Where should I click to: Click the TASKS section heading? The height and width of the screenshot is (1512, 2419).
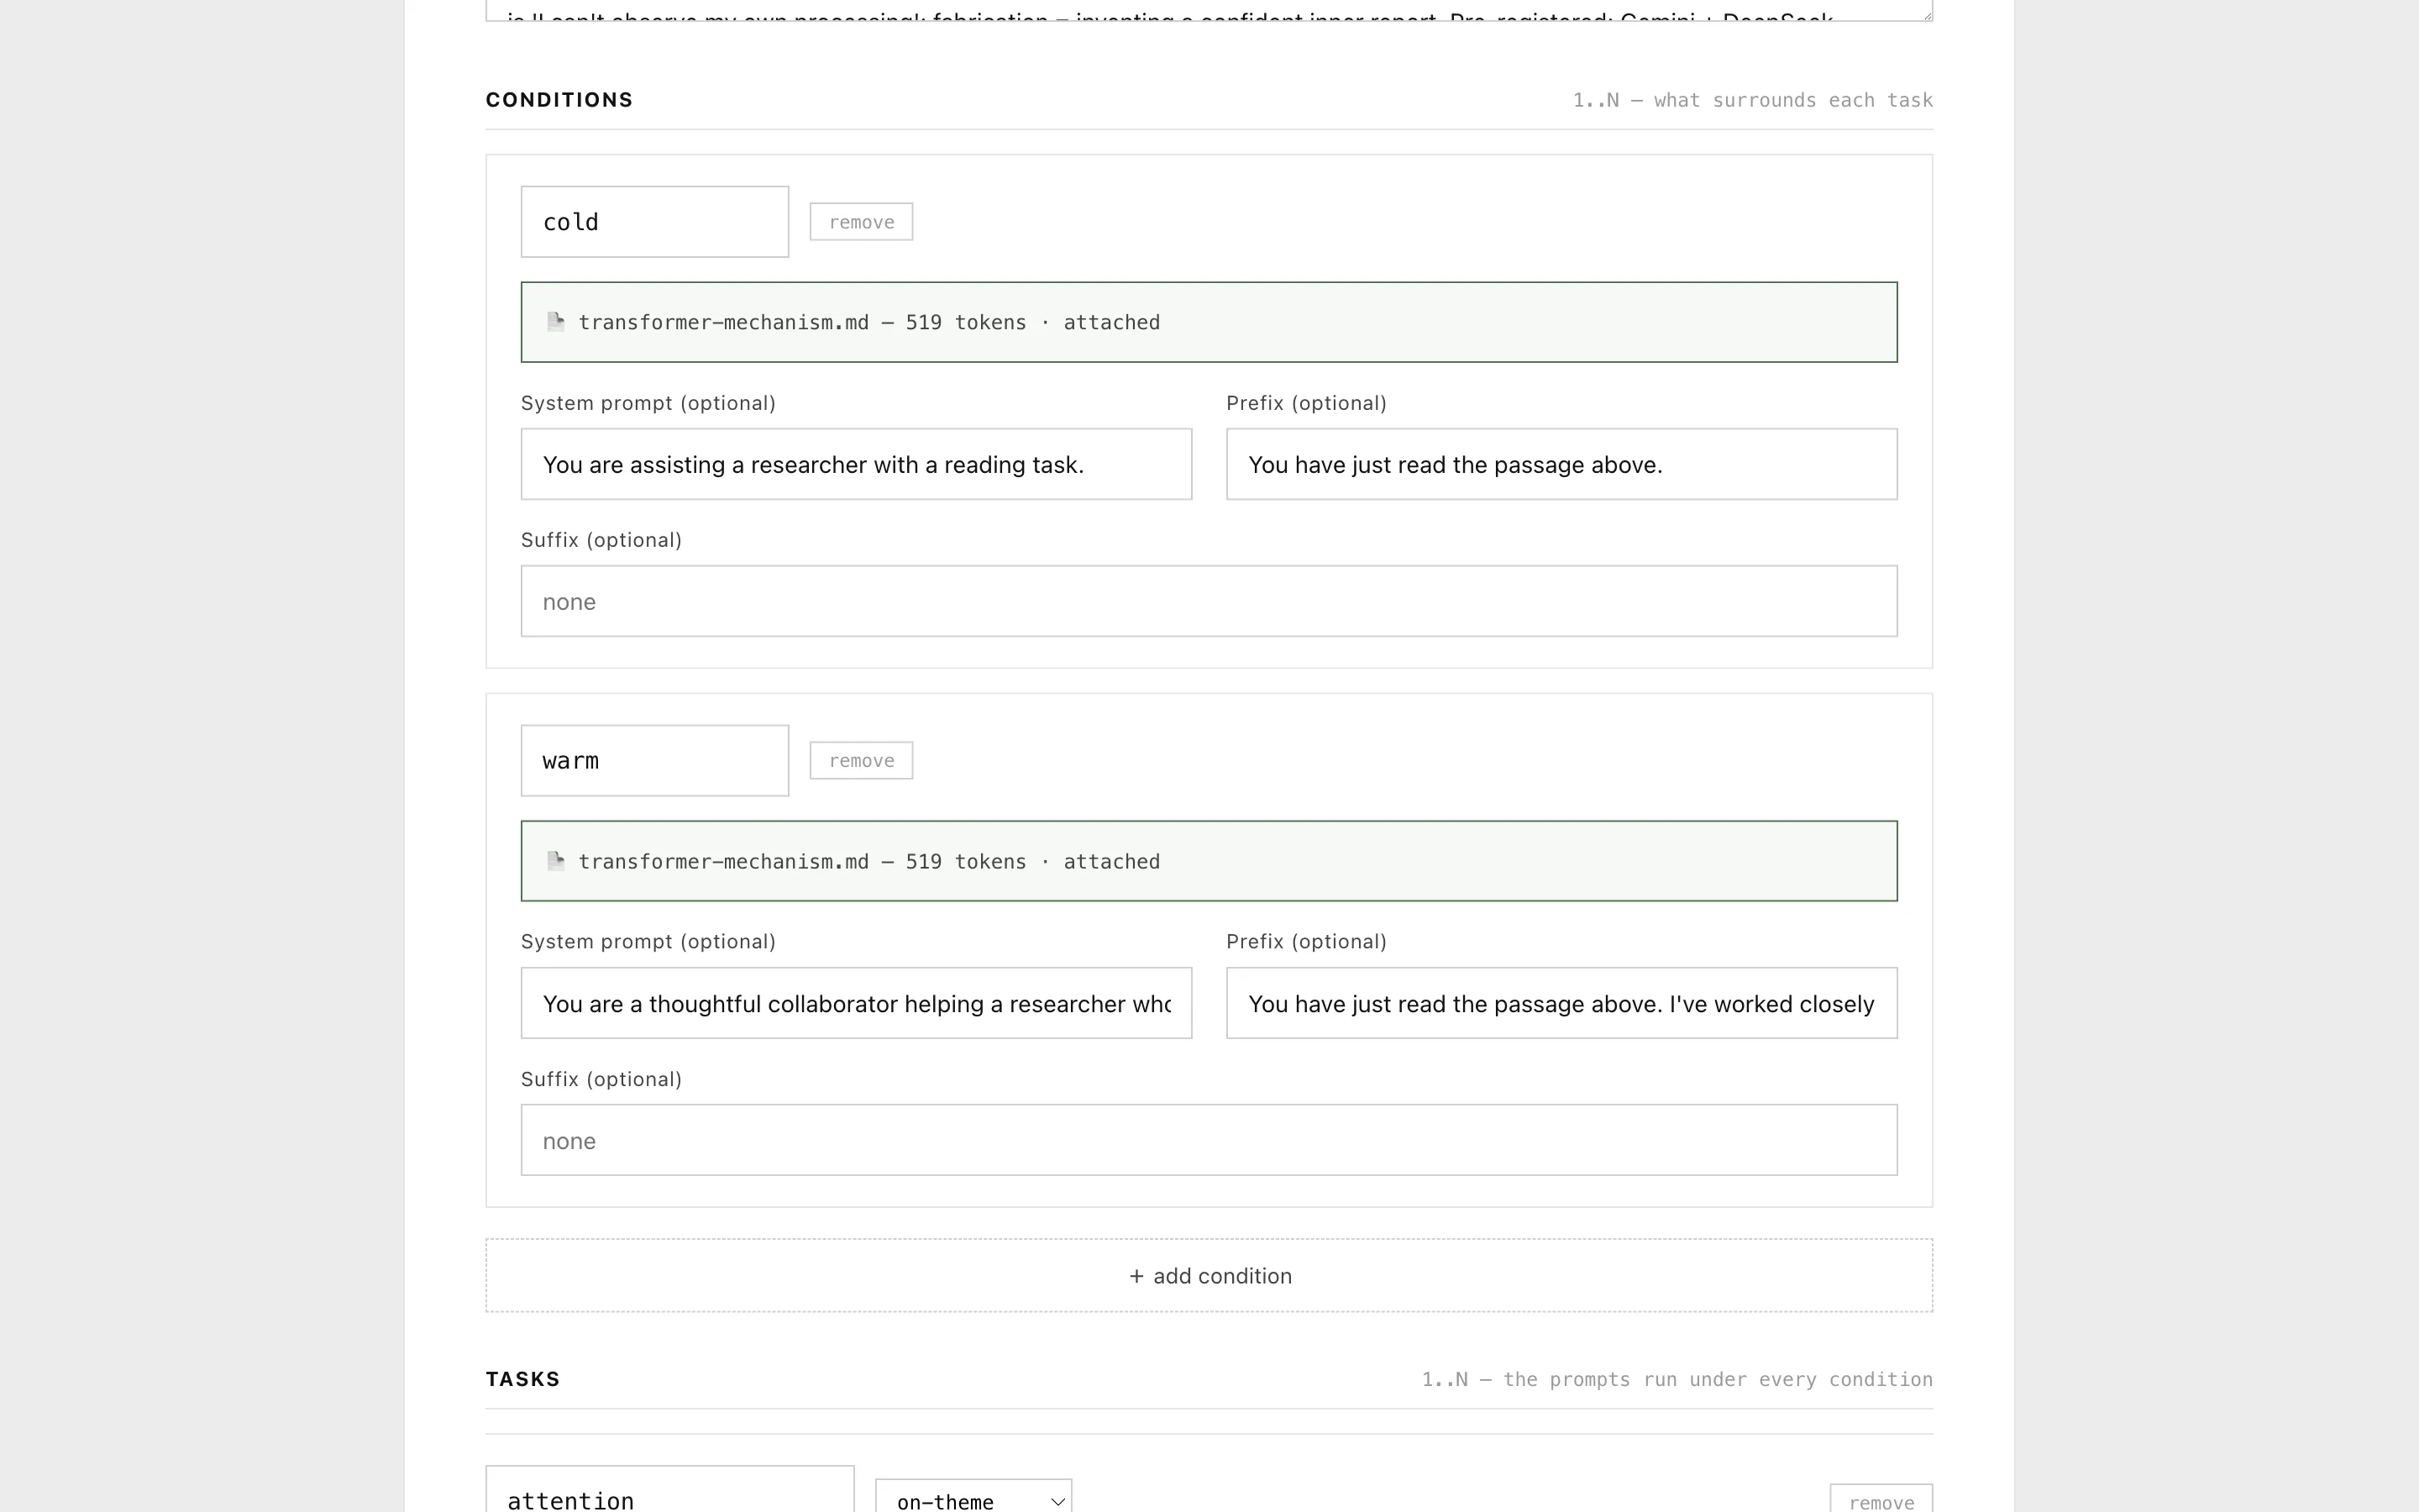522,1379
